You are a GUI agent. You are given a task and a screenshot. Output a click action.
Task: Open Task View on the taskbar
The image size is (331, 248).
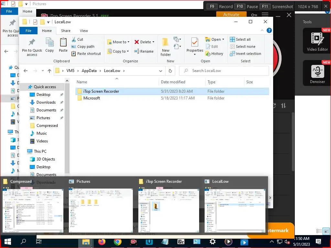(x=39, y=242)
